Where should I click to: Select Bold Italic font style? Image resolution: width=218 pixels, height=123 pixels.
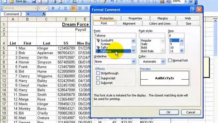tap(147, 51)
